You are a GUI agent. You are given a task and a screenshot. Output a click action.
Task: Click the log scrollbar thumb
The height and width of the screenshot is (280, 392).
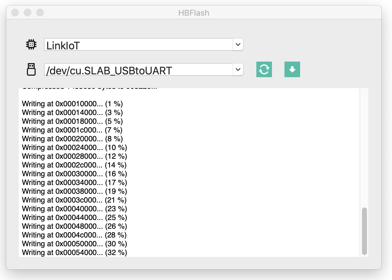(x=364, y=231)
